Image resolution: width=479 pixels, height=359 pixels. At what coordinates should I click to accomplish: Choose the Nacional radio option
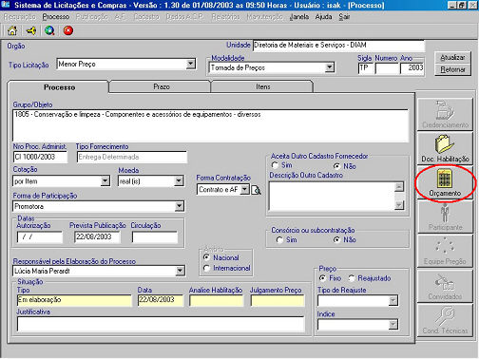click(206, 257)
